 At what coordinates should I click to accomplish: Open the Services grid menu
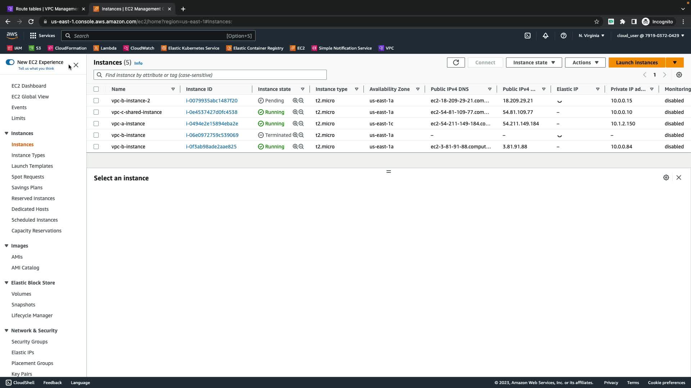coord(42,36)
